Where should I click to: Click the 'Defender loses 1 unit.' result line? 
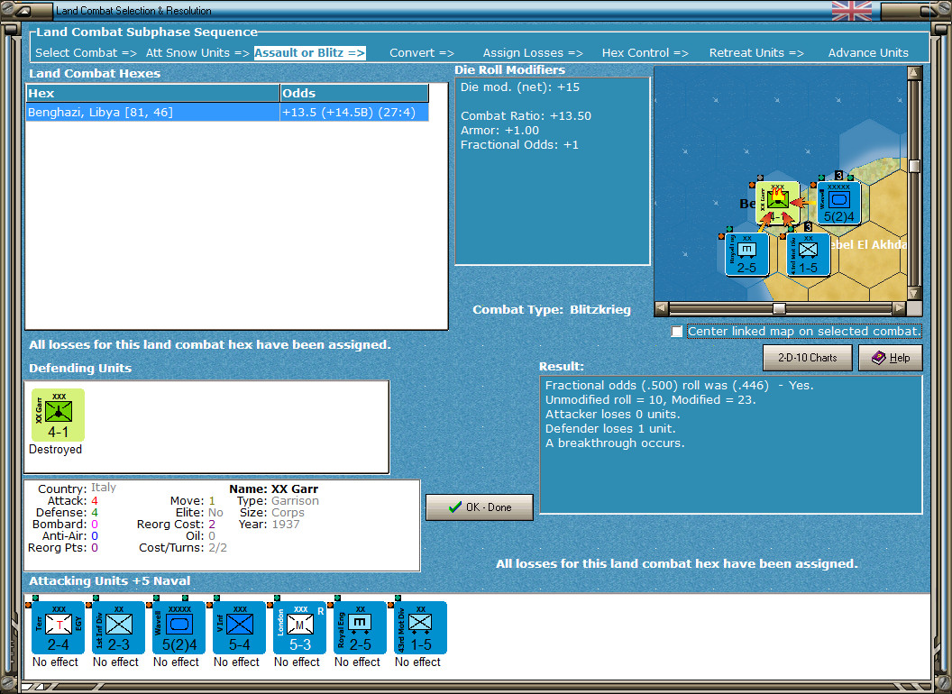pyautogui.click(x=610, y=429)
